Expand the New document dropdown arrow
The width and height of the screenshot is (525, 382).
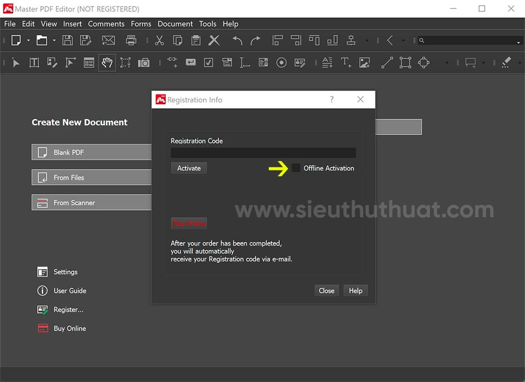[28, 40]
